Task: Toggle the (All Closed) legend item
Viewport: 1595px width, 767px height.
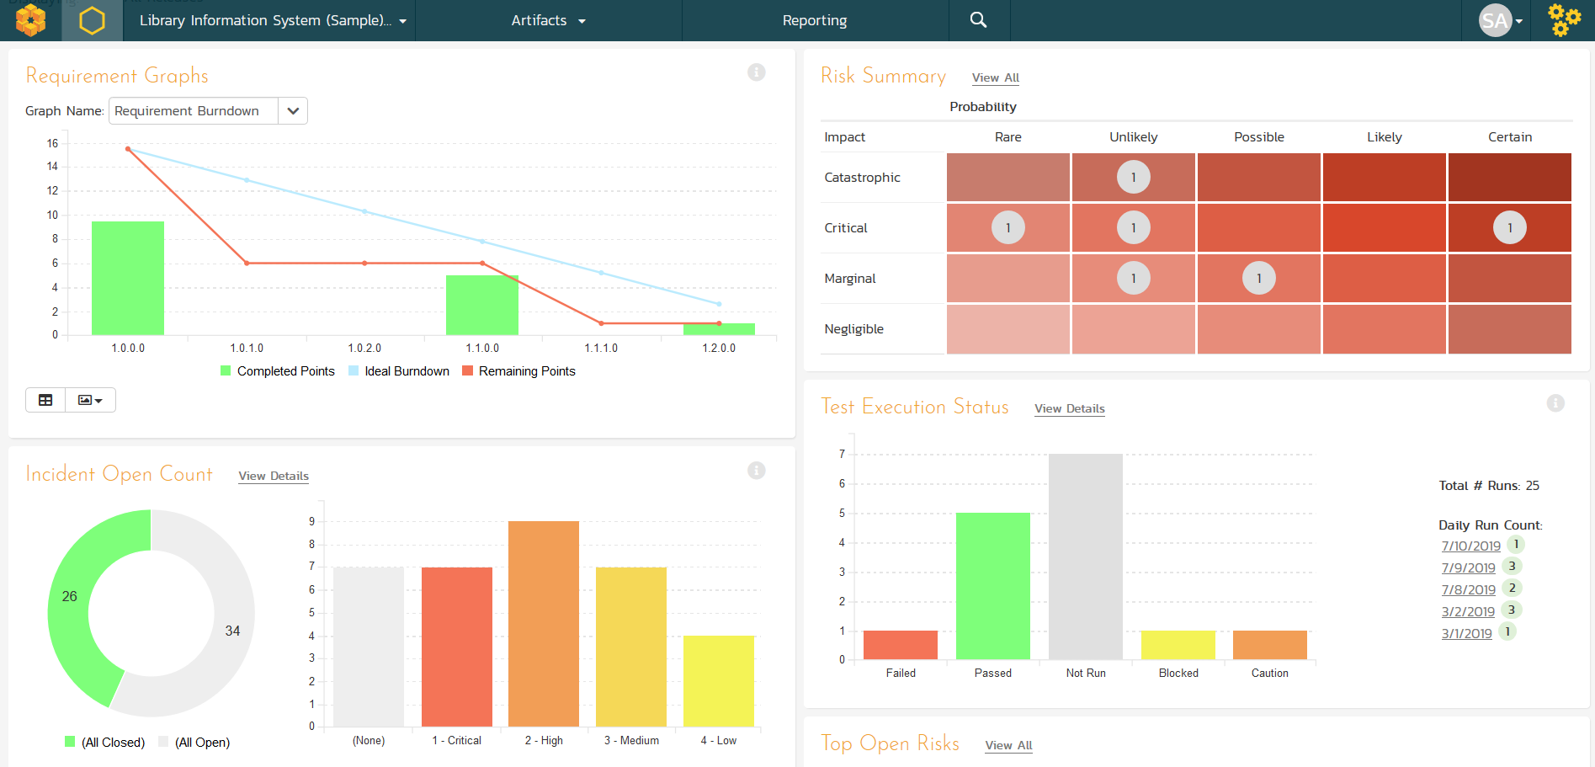Action: [x=104, y=743]
